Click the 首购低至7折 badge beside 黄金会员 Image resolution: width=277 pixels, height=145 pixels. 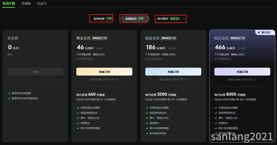100,38
